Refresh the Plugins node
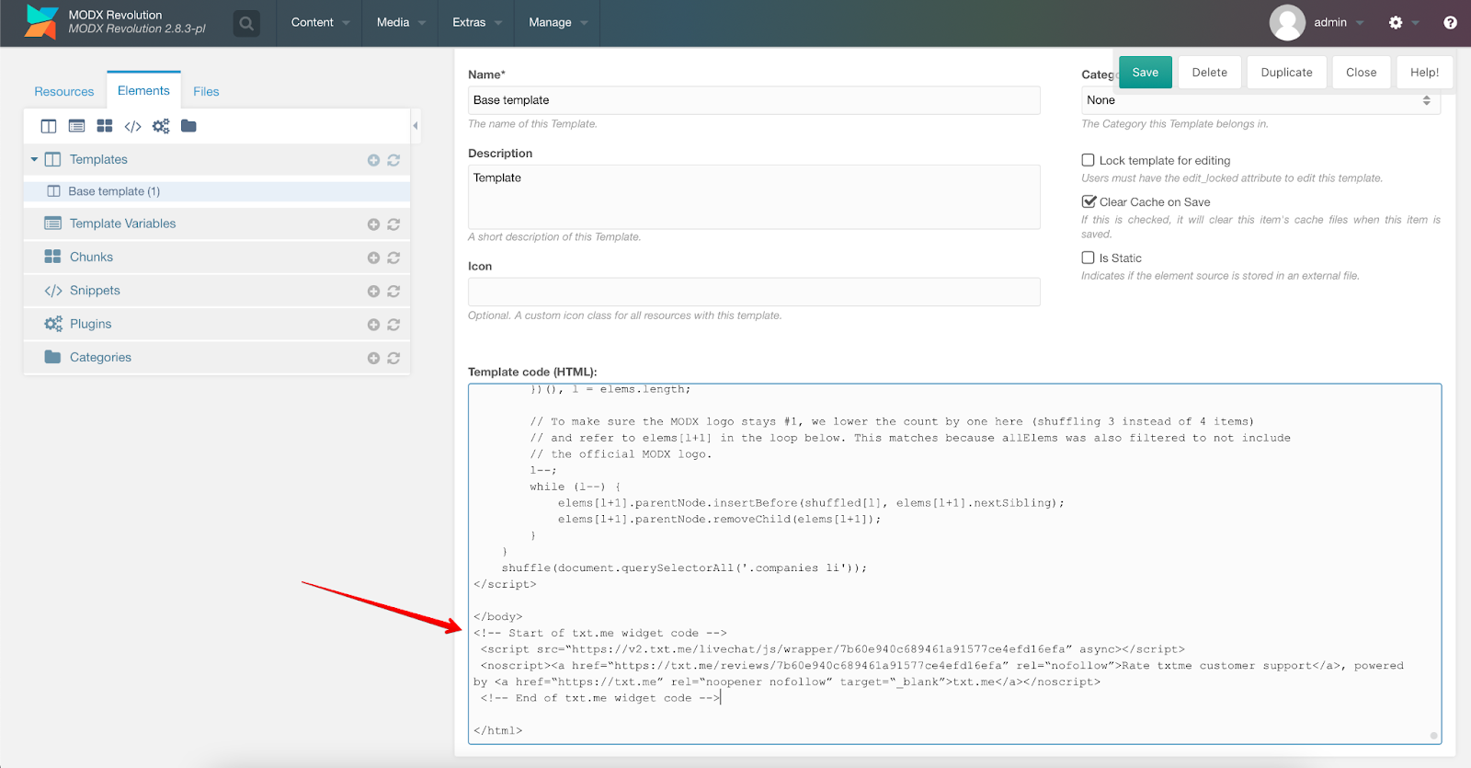This screenshot has height=768, width=1471. (393, 325)
